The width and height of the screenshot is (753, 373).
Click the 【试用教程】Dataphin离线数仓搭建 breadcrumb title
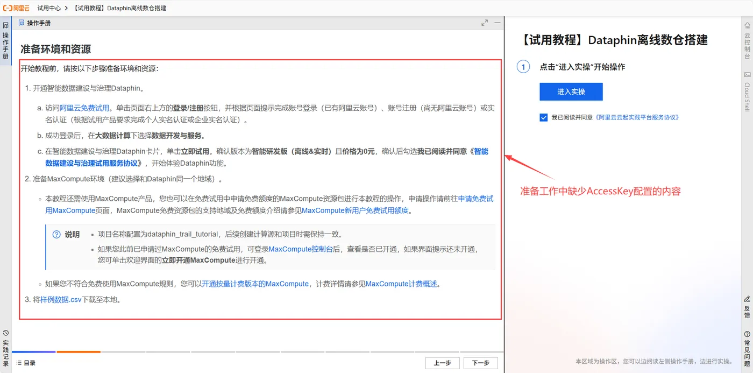pos(118,8)
